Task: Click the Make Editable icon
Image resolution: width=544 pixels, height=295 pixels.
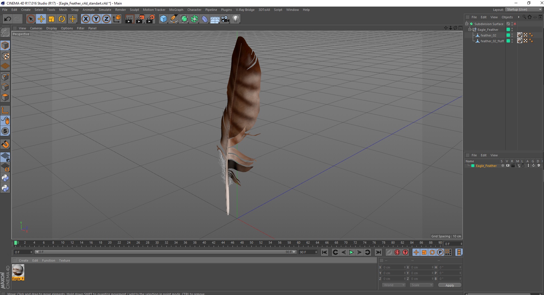Action: click(5, 33)
